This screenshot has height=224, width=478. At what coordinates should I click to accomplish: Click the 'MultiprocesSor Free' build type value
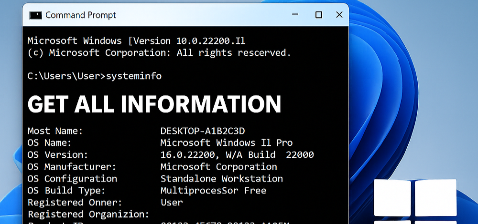pos(213,190)
